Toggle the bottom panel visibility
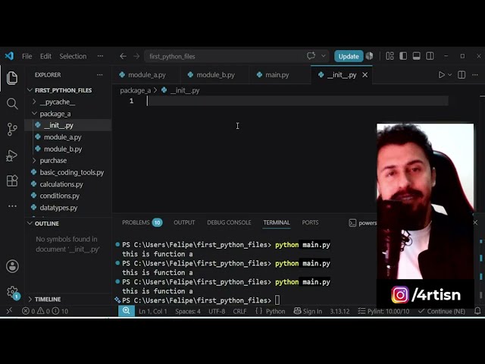Image resolution: width=485 pixels, height=364 pixels. tap(416, 56)
